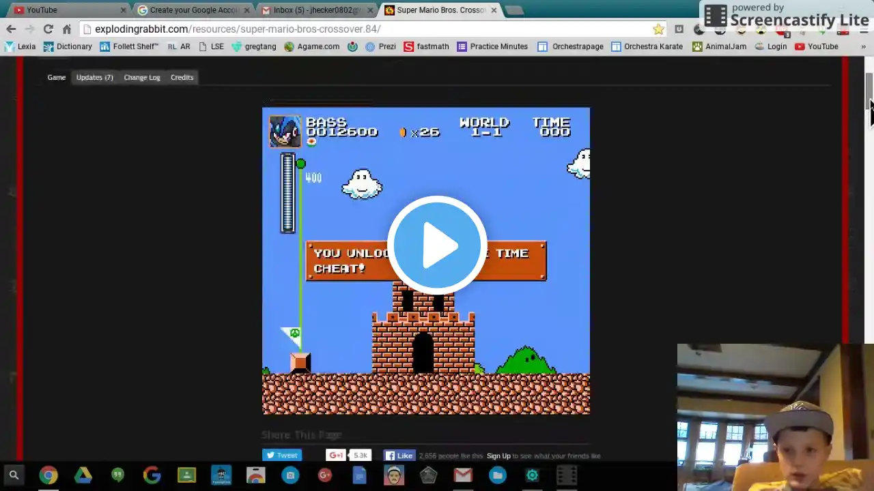Select the Game tab on the page
This screenshot has height=491, width=874.
pos(57,77)
